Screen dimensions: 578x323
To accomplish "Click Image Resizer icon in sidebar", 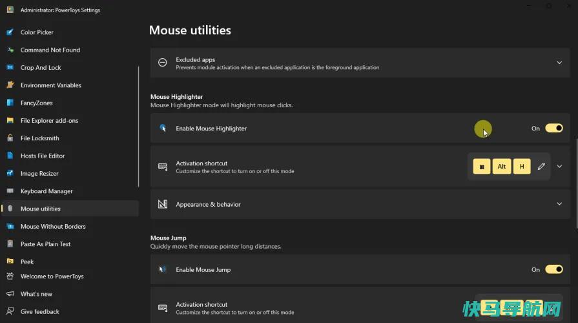I will point(10,173).
